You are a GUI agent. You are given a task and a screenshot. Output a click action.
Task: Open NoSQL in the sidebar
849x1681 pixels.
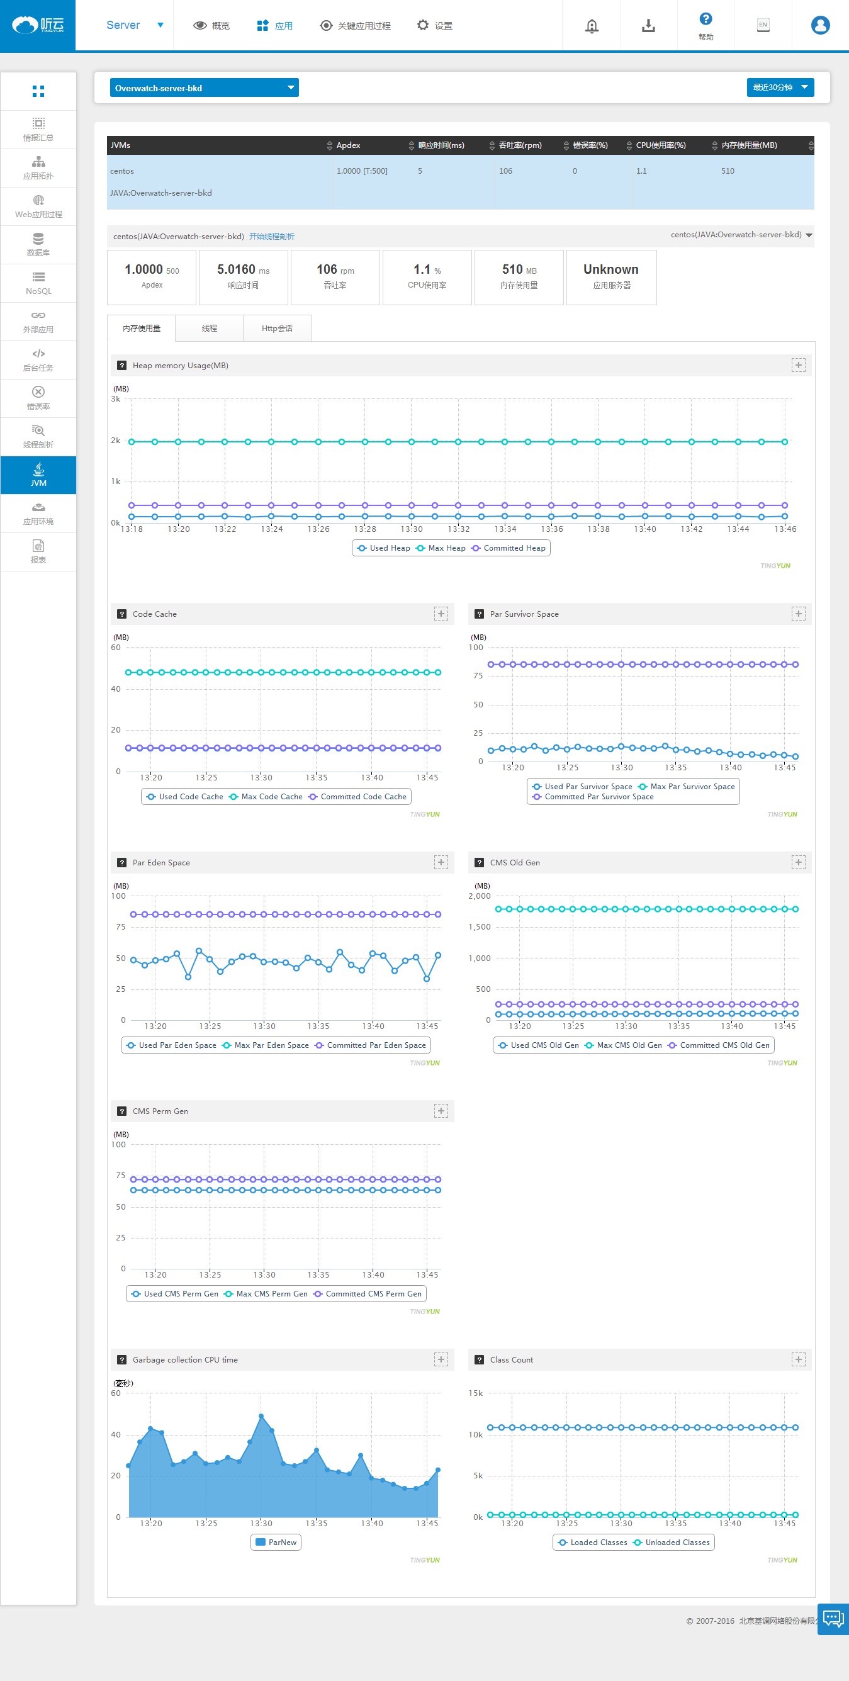coord(38,283)
